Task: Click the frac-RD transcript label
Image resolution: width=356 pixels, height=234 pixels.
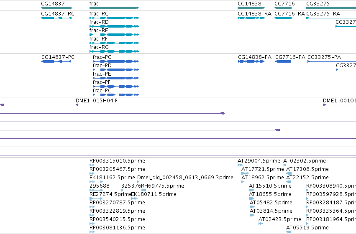Action: click(99, 22)
